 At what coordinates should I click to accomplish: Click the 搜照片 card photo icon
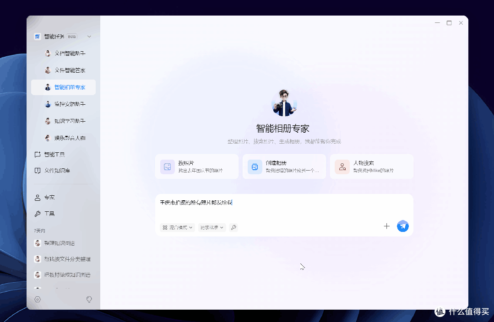click(x=167, y=167)
